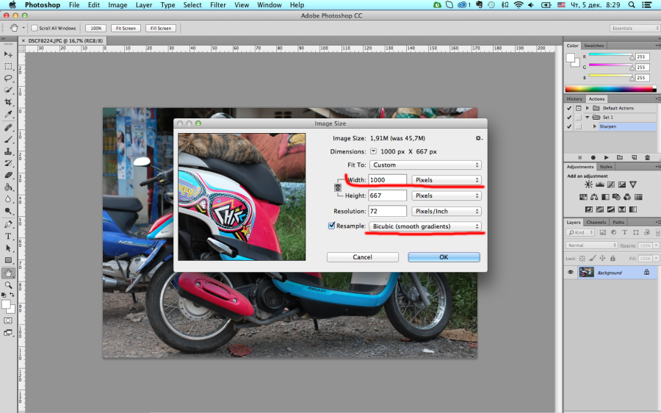The width and height of the screenshot is (661, 413).
Task: Select the Crop tool
Action: pyautogui.click(x=8, y=102)
